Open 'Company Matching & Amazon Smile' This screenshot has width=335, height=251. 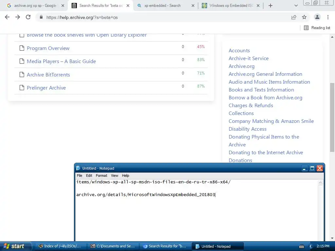tap(271, 121)
